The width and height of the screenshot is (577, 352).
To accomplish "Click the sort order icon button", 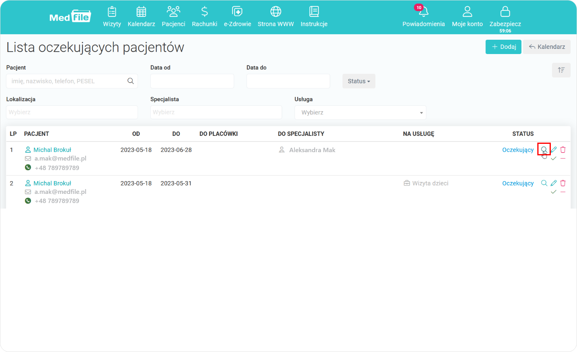I will [561, 70].
